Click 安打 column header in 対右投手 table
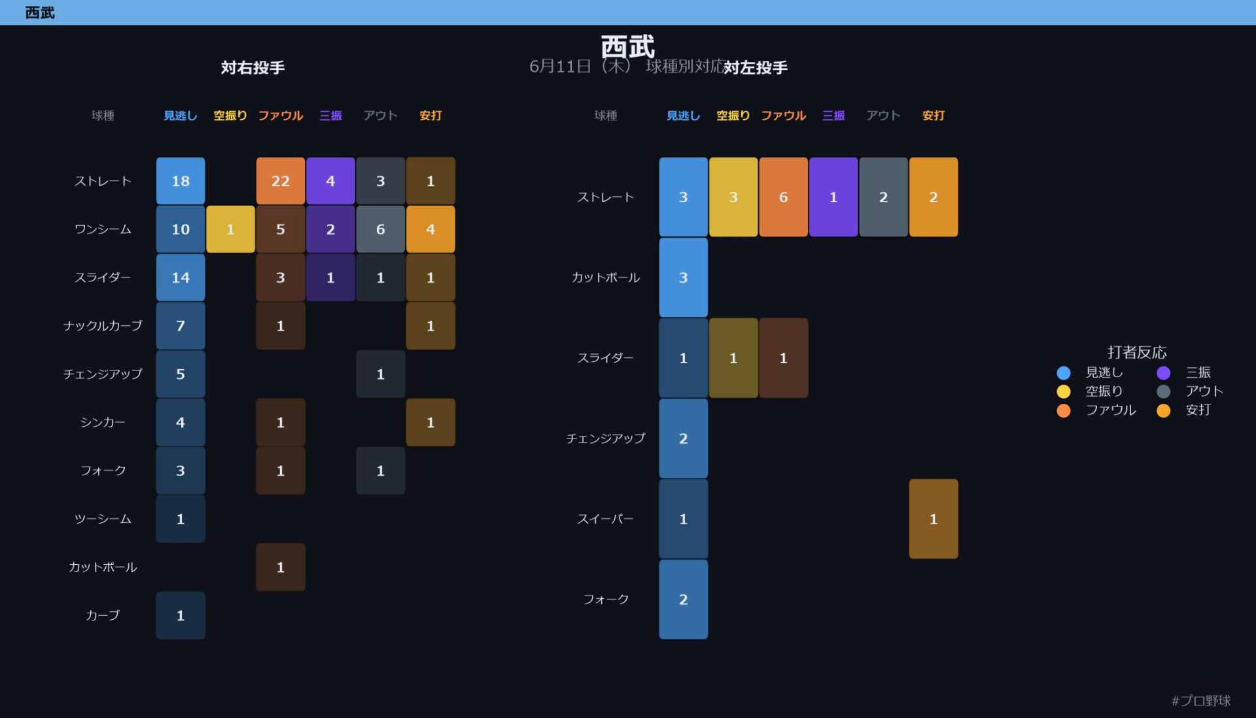 (430, 116)
